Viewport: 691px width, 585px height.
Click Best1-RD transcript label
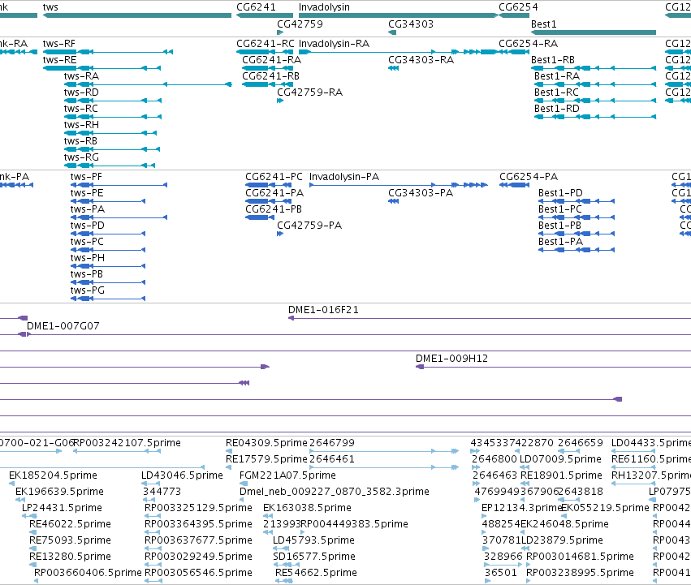pos(557,109)
